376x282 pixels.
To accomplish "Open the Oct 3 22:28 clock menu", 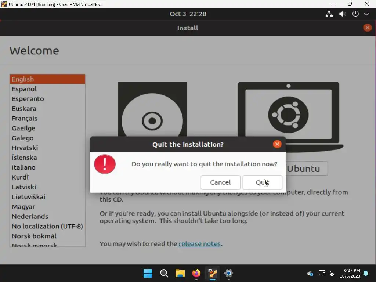I will point(188,14).
